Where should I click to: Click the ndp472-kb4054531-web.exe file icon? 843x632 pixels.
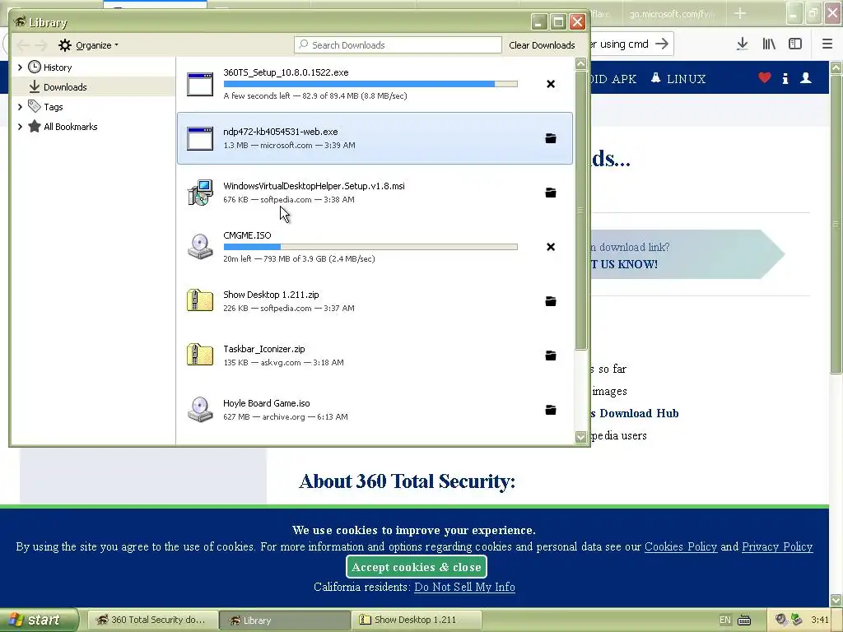200,138
